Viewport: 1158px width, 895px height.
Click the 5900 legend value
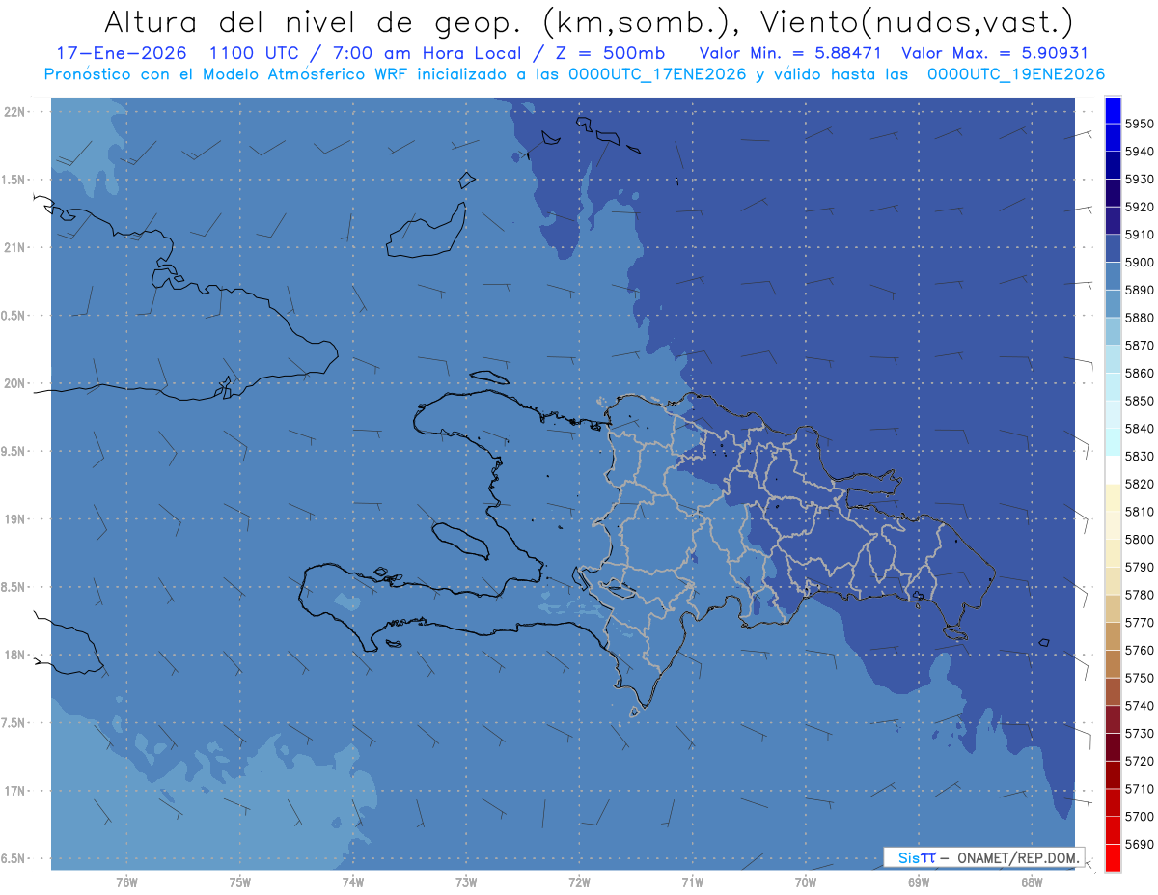[1139, 262]
